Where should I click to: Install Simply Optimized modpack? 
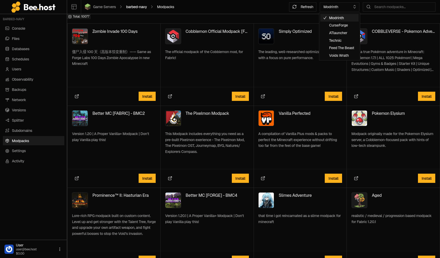pos(333,96)
